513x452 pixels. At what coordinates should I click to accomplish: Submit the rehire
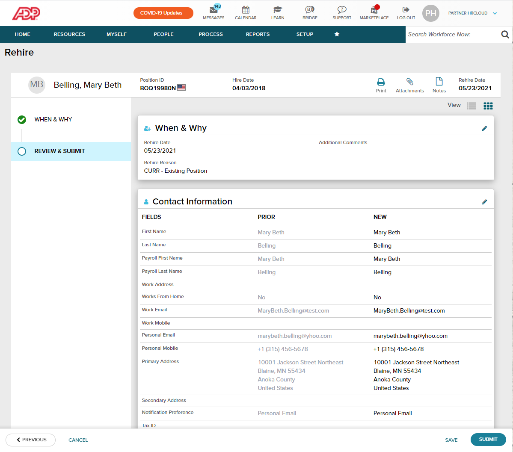[488, 439]
